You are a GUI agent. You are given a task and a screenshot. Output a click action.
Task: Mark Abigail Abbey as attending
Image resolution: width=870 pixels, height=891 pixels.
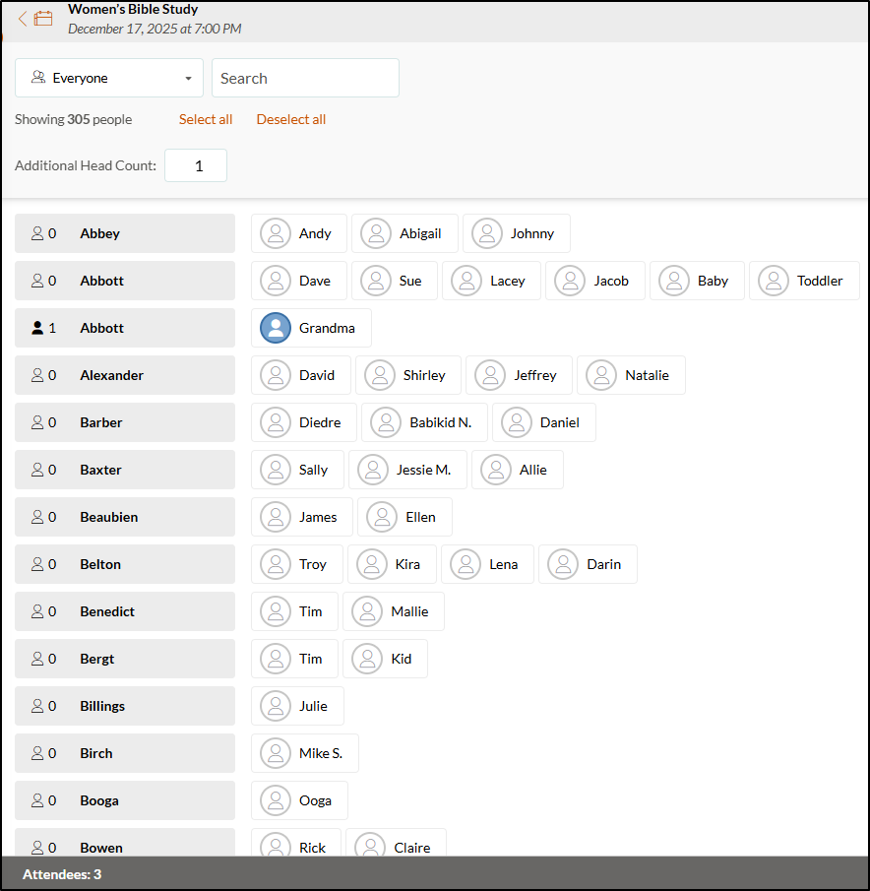[x=404, y=233]
